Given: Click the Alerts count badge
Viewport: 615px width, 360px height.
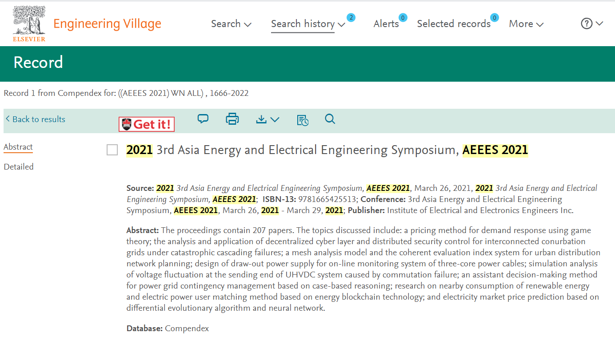Looking at the screenshot, I should pos(403,18).
